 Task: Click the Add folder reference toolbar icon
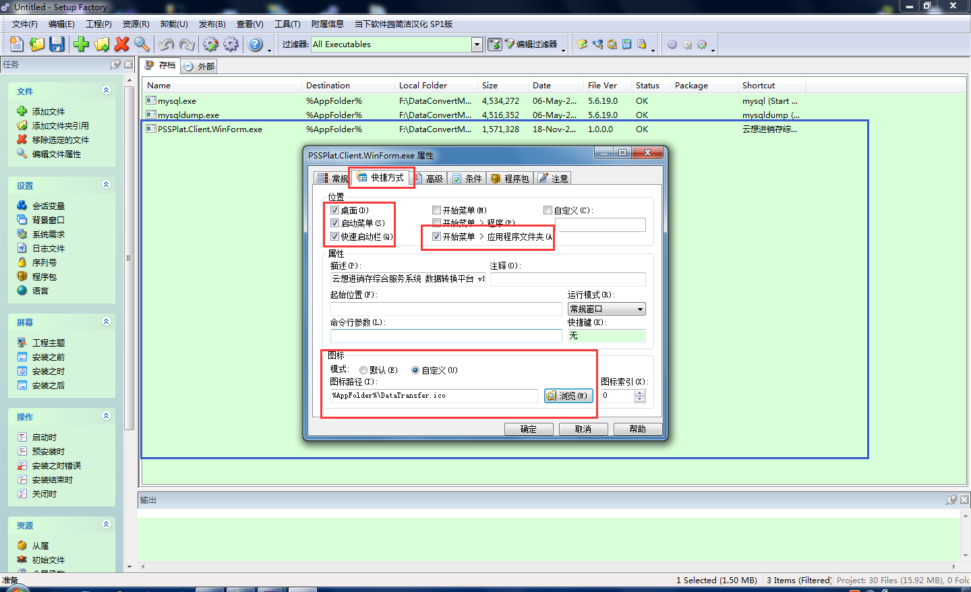(102, 45)
